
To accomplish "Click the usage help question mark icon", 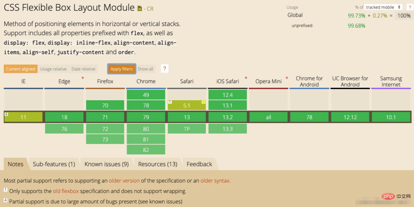I will click(409, 7).
